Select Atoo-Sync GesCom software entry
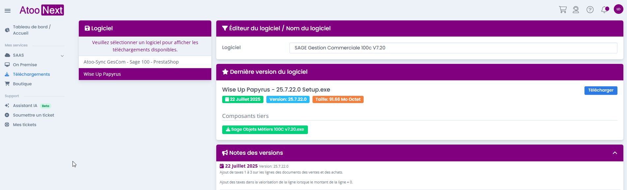 coord(145,62)
